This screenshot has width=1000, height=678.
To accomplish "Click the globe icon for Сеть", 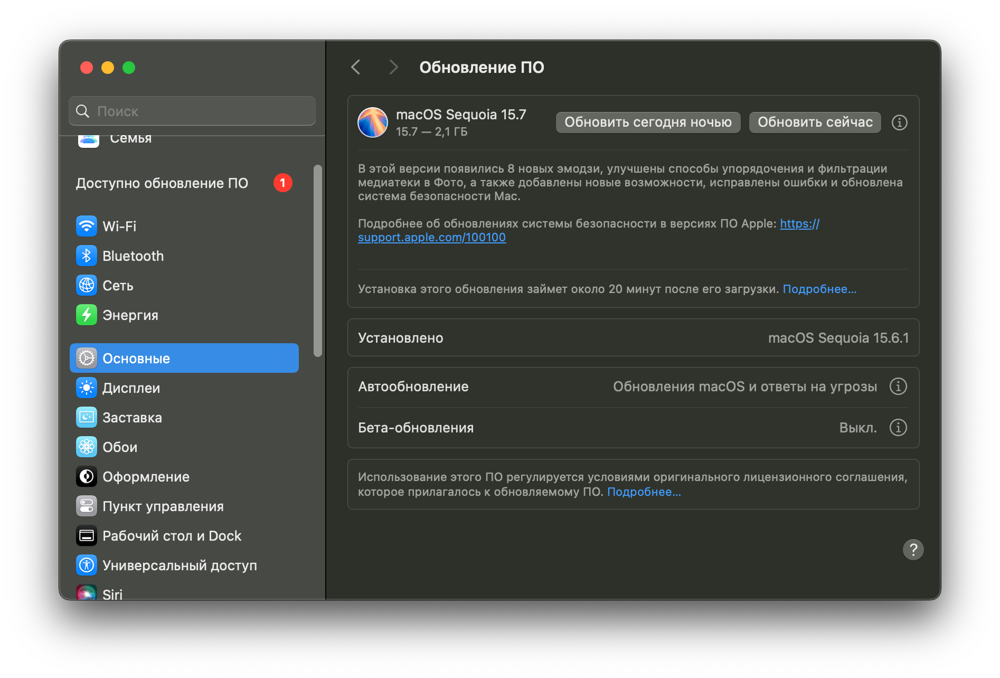I will coord(87,285).
